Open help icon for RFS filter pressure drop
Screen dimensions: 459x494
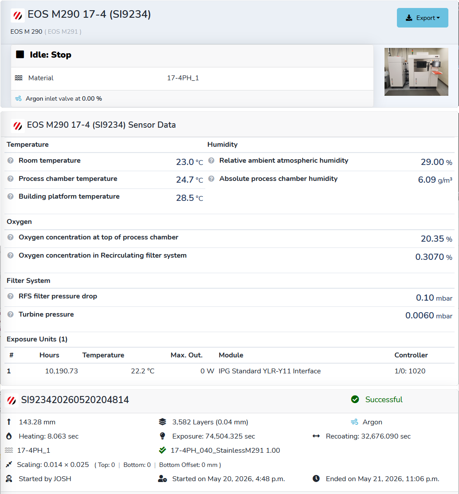(x=10, y=296)
